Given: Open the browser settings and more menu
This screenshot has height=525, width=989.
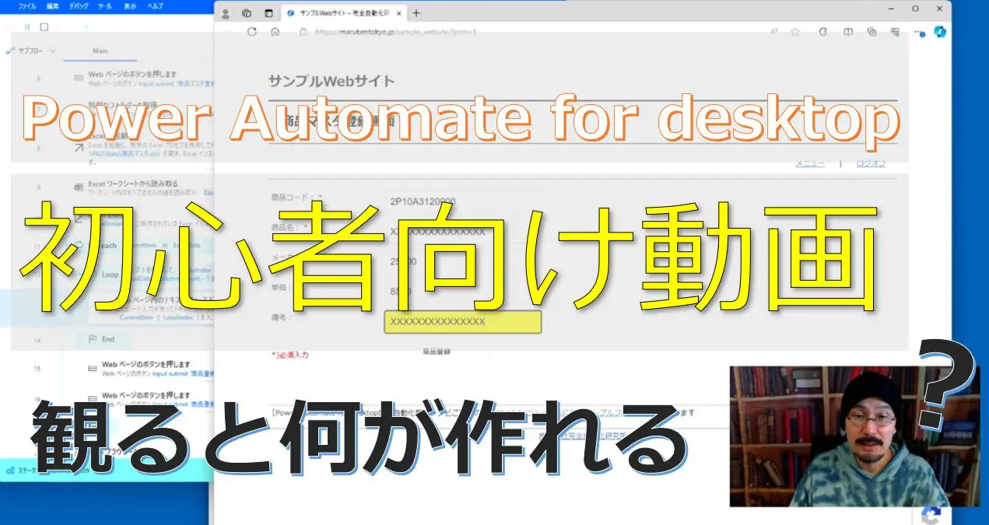Looking at the screenshot, I should click(920, 32).
